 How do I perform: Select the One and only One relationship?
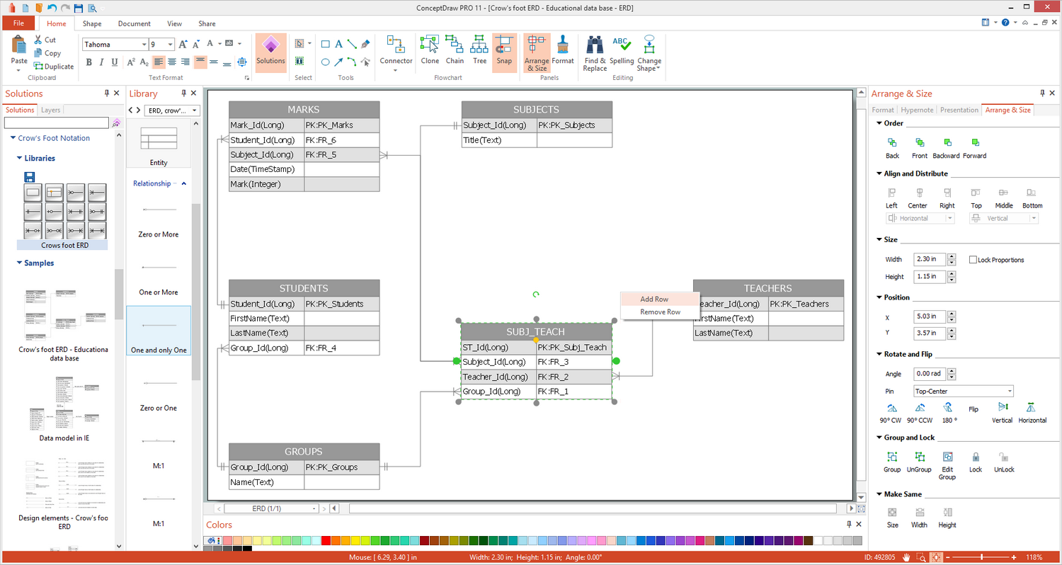coord(159,331)
